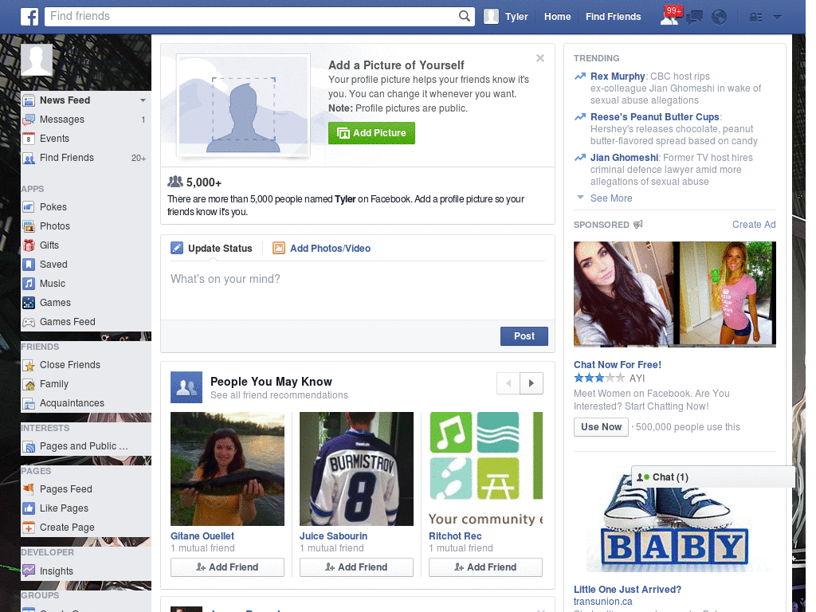Click the Photos app icon
Viewport: 816px width, 612px height.
tap(29, 226)
